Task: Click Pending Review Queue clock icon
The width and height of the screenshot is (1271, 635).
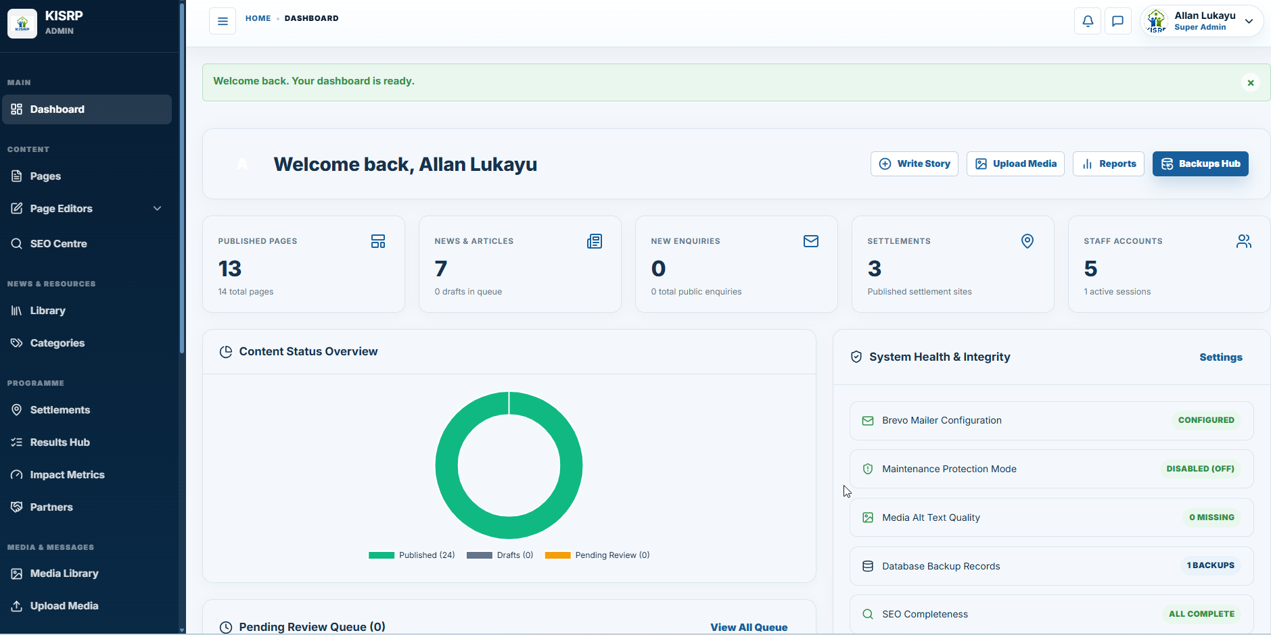Action: (226, 628)
